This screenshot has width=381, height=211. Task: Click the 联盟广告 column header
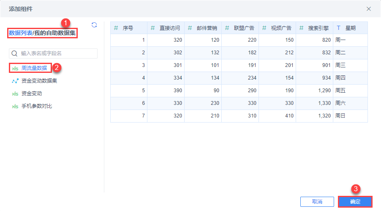[x=240, y=28]
